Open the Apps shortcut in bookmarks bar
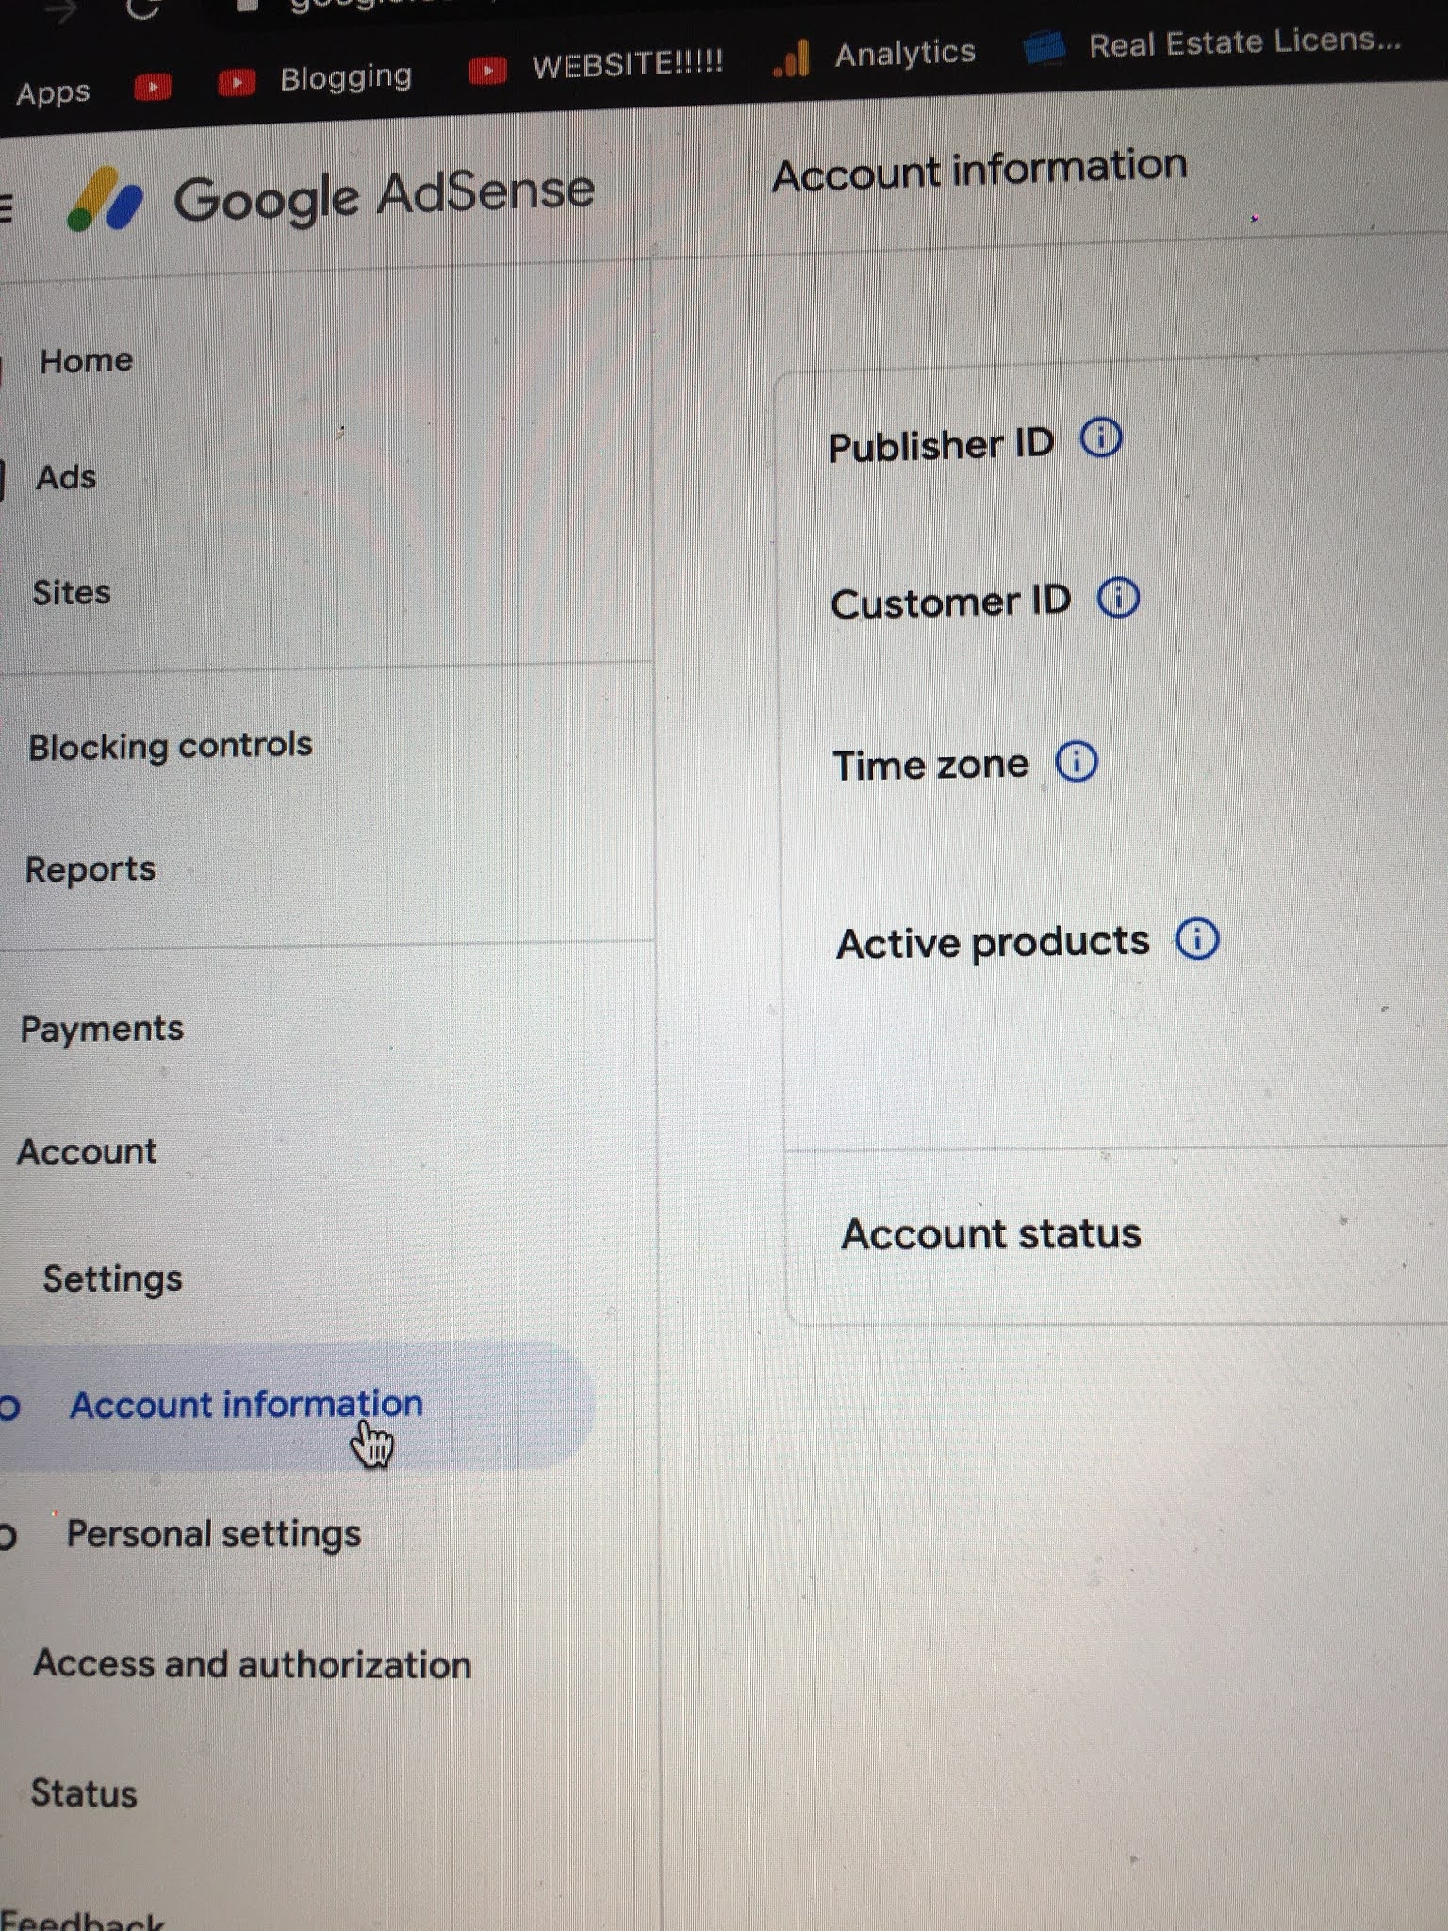Viewport: 1448px width, 1931px height. tap(53, 93)
